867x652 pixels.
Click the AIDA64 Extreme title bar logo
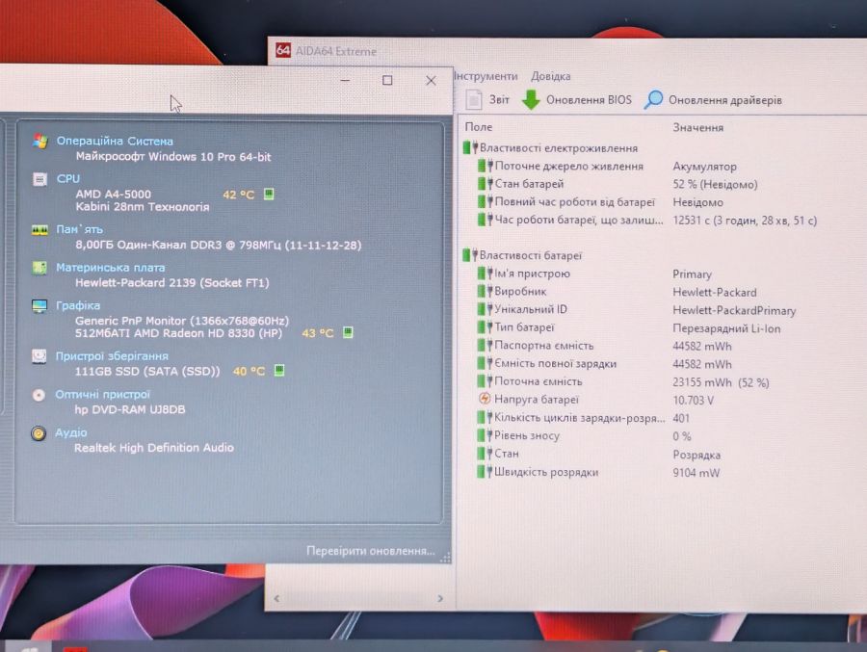[282, 50]
